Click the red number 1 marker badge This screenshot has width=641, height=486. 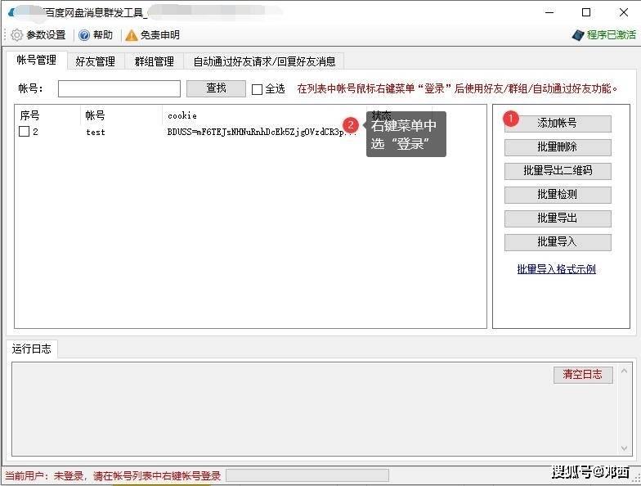[x=510, y=119]
